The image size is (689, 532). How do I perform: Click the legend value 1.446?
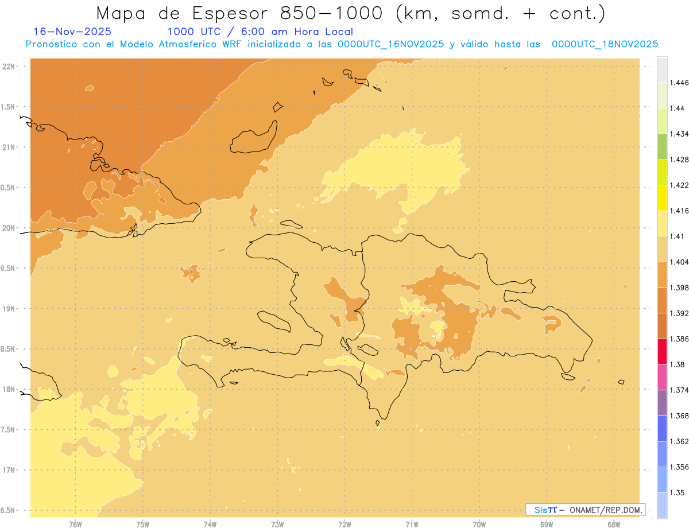pyautogui.click(x=679, y=83)
